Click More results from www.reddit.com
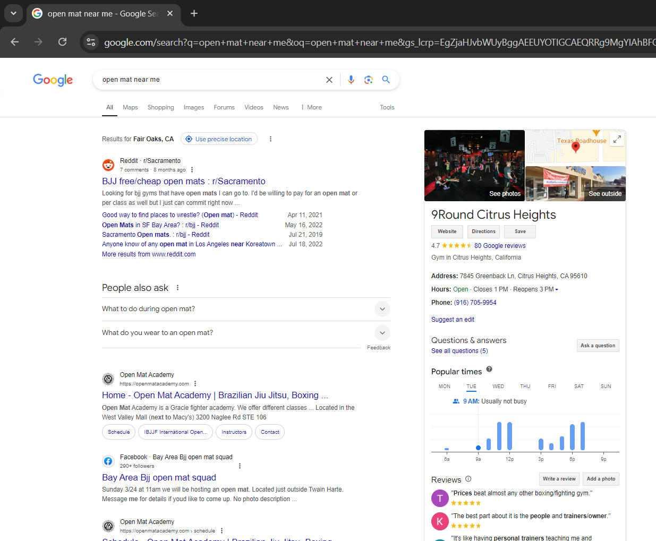 pos(149,254)
